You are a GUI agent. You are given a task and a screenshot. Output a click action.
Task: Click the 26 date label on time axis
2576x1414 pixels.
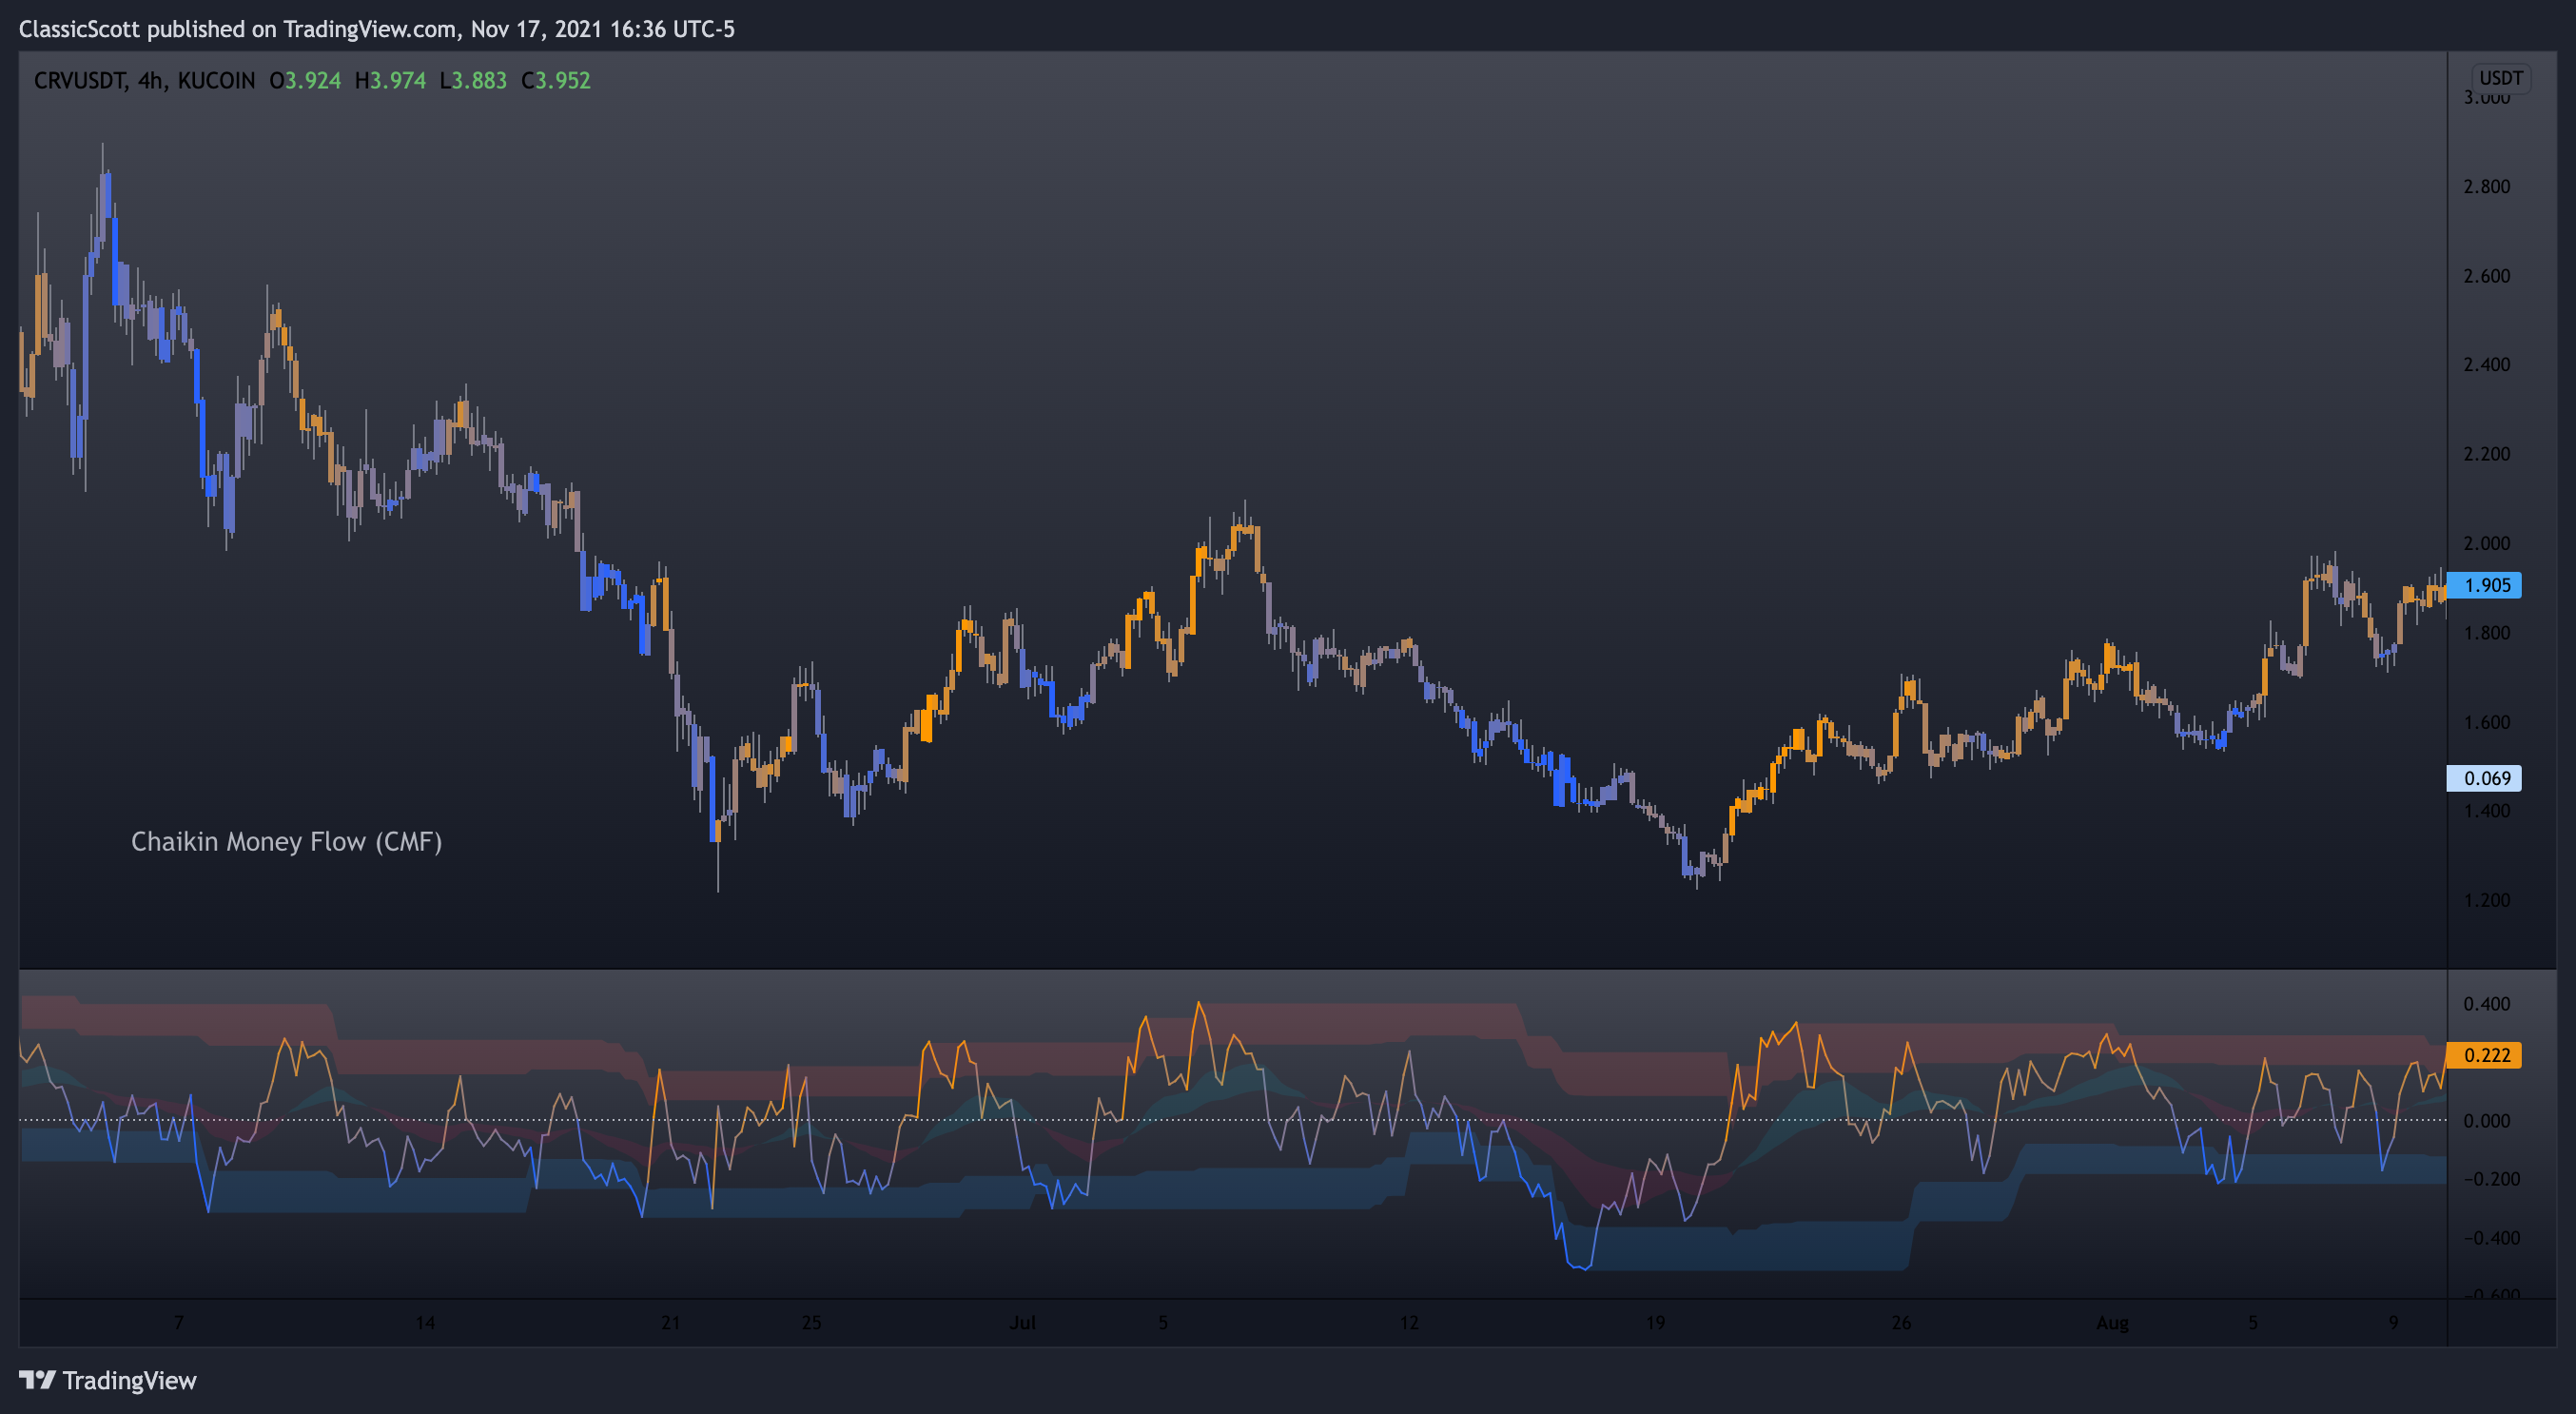click(x=1901, y=1323)
